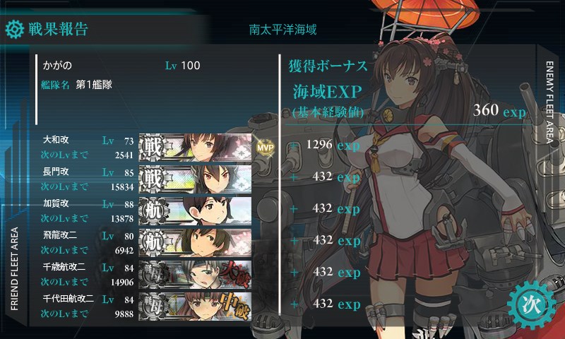Click the 次 gear button to continue
The width and height of the screenshot is (565, 339).
(532, 305)
